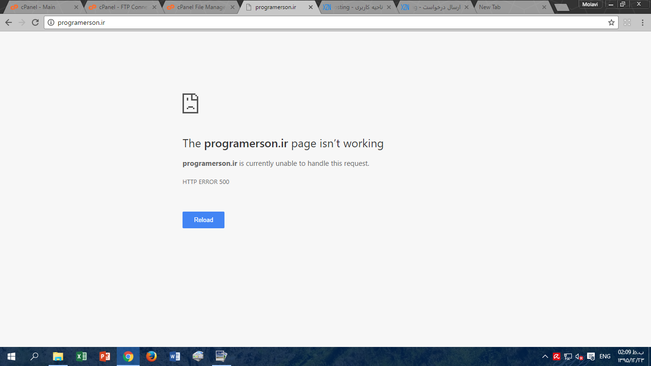
Task: Open a new tab with new-tab button
Action: point(562,7)
